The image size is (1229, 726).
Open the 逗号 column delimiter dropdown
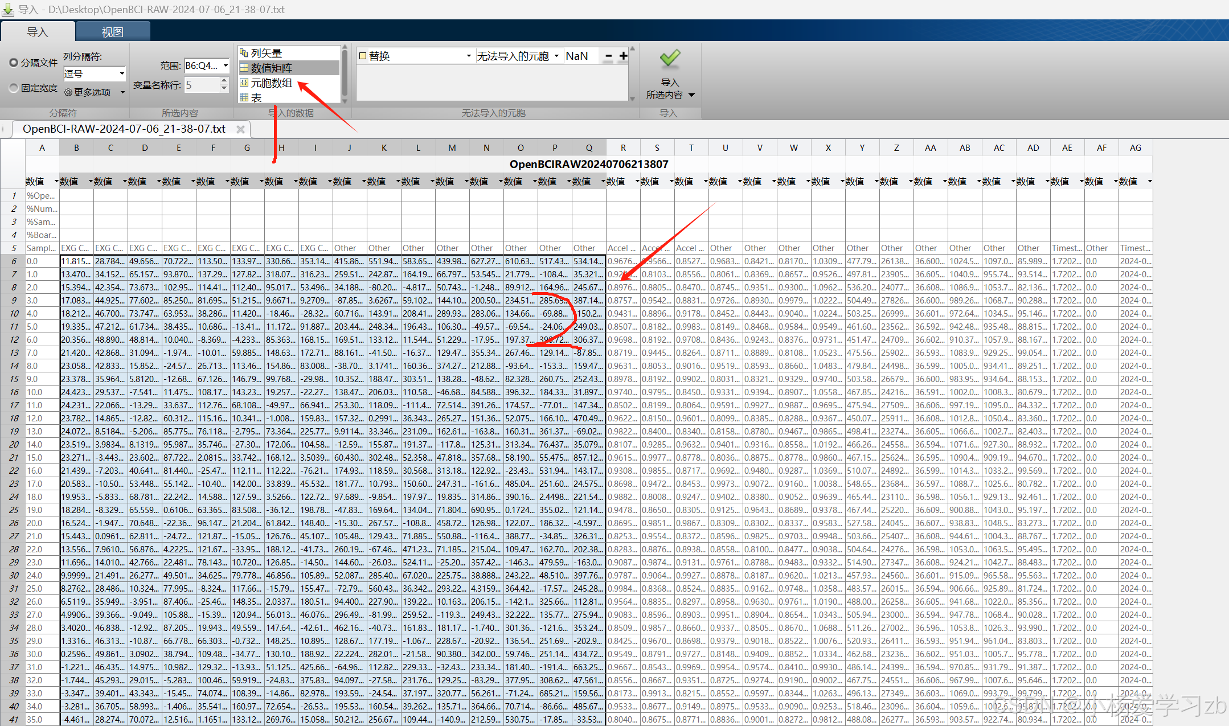click(121, 73)
